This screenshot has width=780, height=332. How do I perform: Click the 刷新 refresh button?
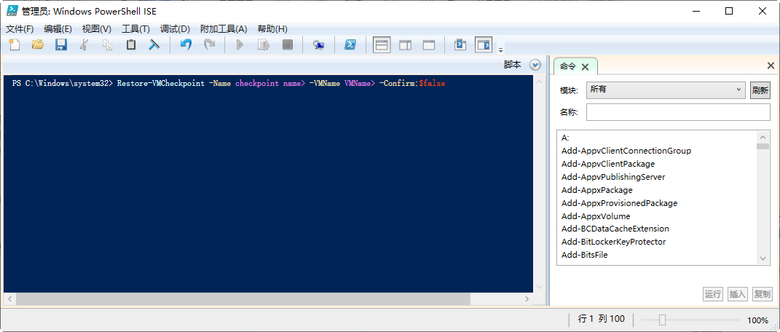click(x=760, y=90)
